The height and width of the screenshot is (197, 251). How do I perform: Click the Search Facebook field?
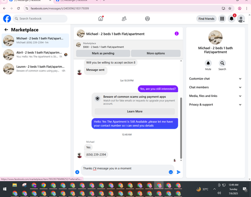point(40,19)
